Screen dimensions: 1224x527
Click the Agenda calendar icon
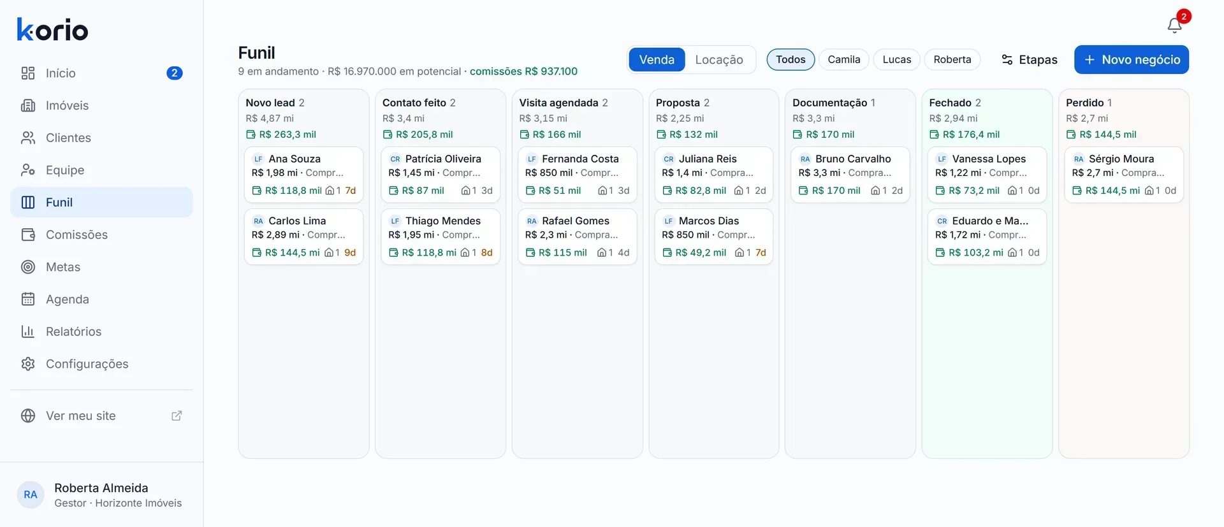click(x=28, y=300)
